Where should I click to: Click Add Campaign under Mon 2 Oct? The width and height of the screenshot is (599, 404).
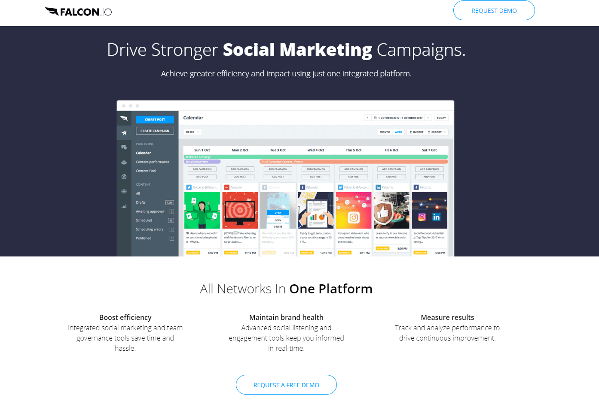[x=240, y=169]
